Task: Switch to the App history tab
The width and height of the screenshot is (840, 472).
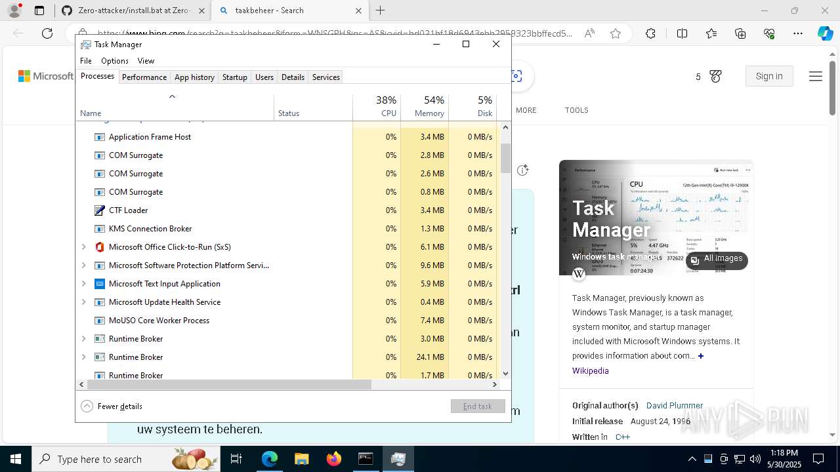Action: pyautogui.click(x=194, y=77)
